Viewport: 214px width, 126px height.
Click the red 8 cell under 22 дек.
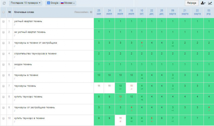(x=151, y=120)
